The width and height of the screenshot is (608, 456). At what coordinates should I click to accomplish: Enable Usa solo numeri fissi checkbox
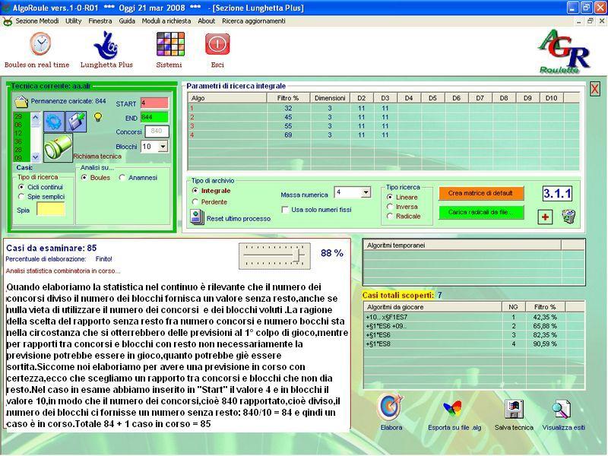[285, 210]
